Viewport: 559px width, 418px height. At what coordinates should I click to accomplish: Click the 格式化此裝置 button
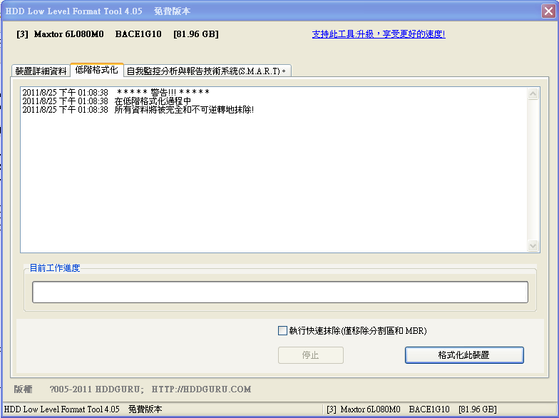(x=464, y=355)
